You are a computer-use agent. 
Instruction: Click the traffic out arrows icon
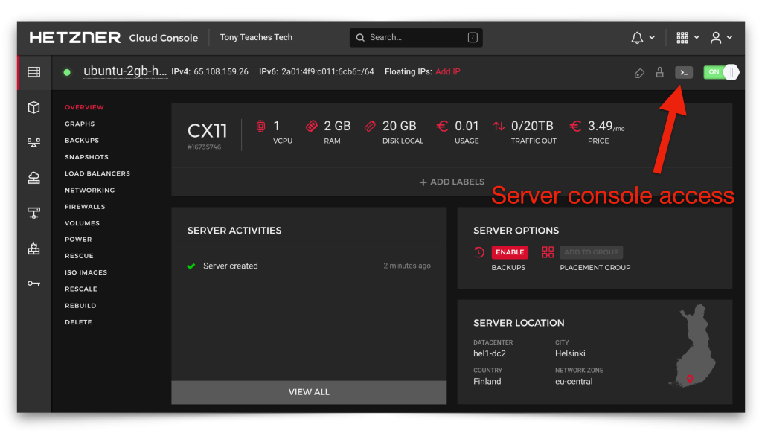[499, 127]
